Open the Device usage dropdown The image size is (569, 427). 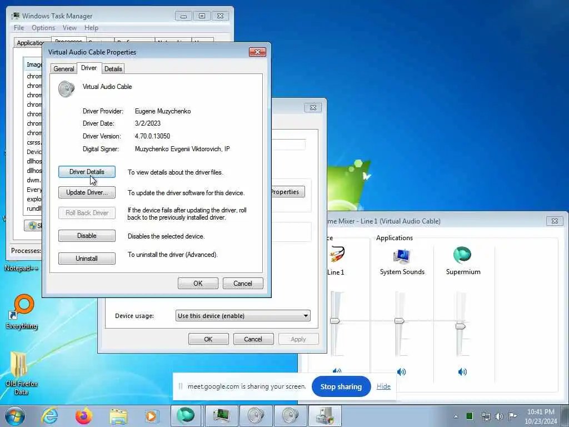(x=243, y=316)
